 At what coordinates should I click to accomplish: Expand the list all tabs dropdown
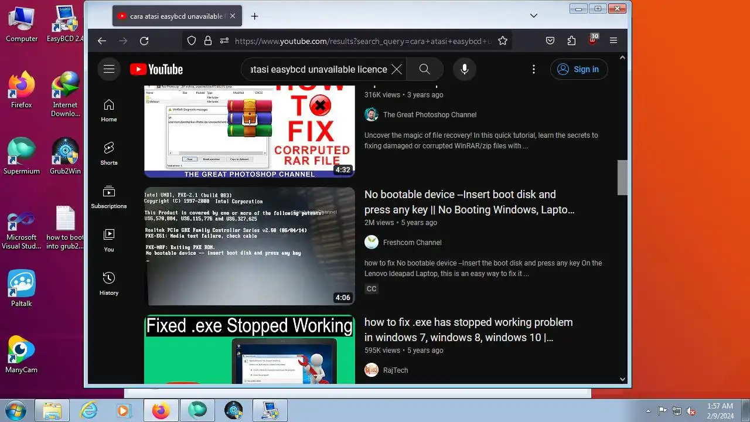[534, 16]
